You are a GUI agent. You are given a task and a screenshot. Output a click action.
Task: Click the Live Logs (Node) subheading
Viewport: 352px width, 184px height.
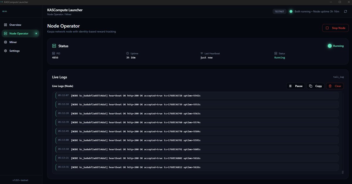pos(62,86)
